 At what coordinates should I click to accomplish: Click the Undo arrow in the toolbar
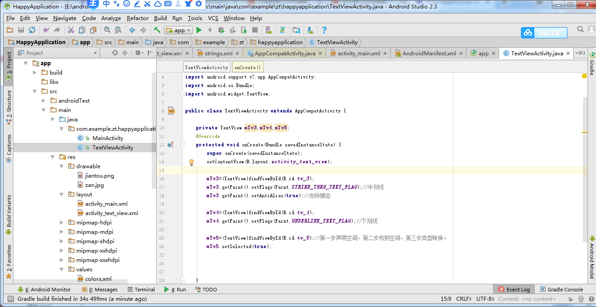(46, 30)
